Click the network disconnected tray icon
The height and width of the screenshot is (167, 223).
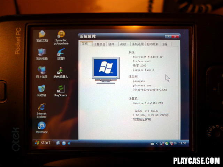[x=162, y=143]
